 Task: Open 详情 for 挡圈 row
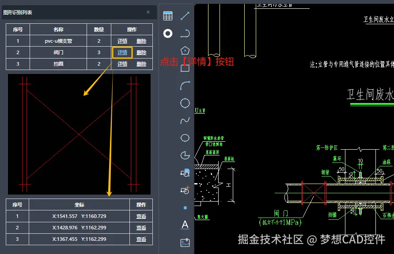click(x=122, y=64)
